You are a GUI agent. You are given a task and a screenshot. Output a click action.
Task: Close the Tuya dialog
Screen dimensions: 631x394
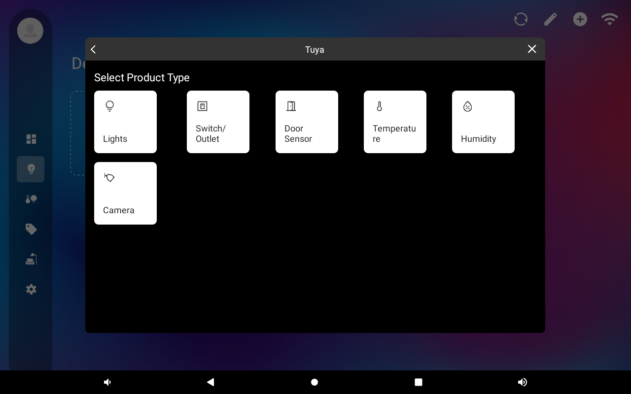click(532, 49)
